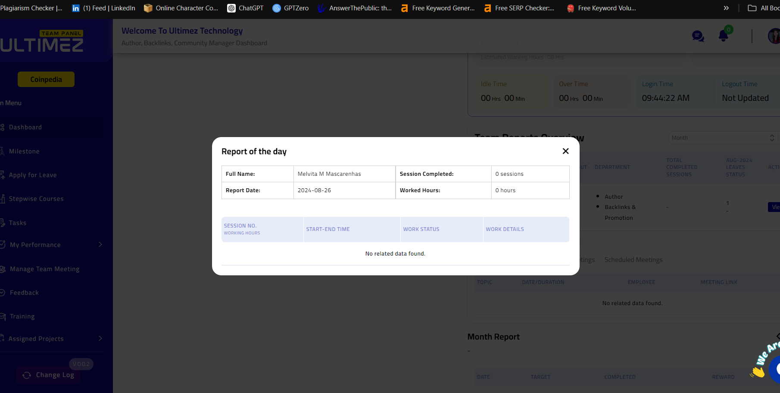Screen dimensions: 780x393
Task: Click the notification bell icon
Action: (x=723, y=36)
